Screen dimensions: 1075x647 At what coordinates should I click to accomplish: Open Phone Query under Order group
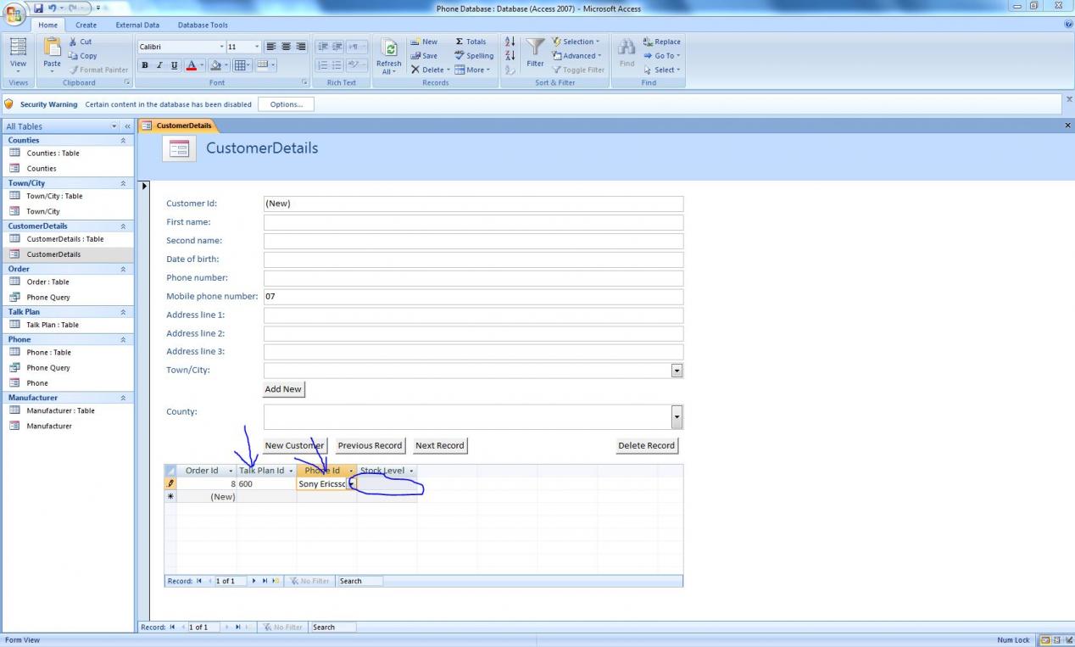click(x=48, y=298)
